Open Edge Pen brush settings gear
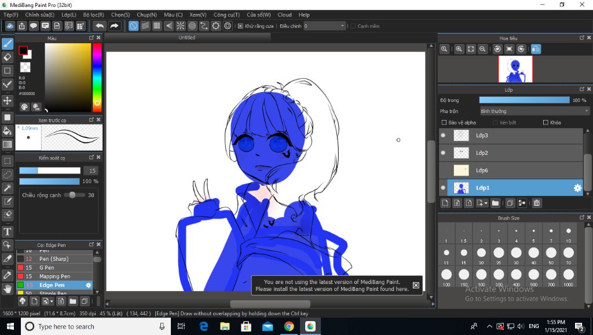This screenshot has width=593, height=335. pyautogui.click(x=88, y=285)
